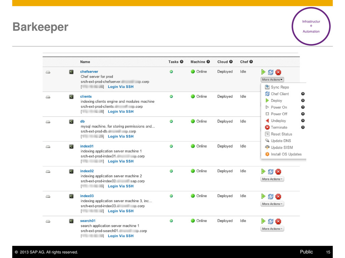The width and height of the screenshot is (345, 258).
Task: Click the green task status check for chefserver
Action: click(x=171, y=72)
